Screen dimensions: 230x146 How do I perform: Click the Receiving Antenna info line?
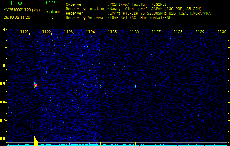point(118,17)
